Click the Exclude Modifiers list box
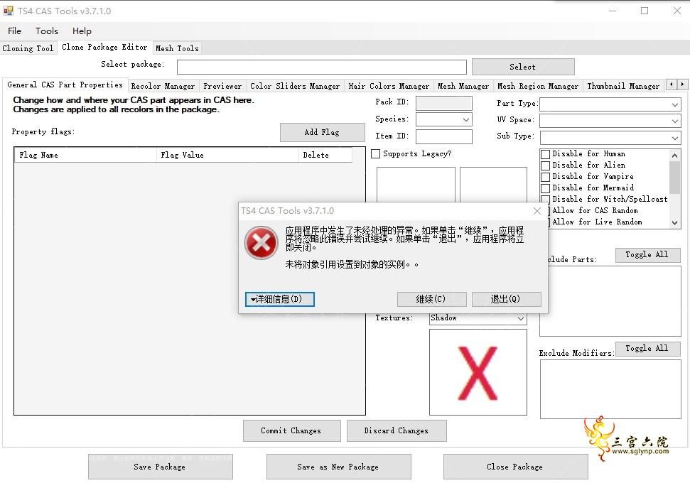The image size is (690, 483). [610, 389]
